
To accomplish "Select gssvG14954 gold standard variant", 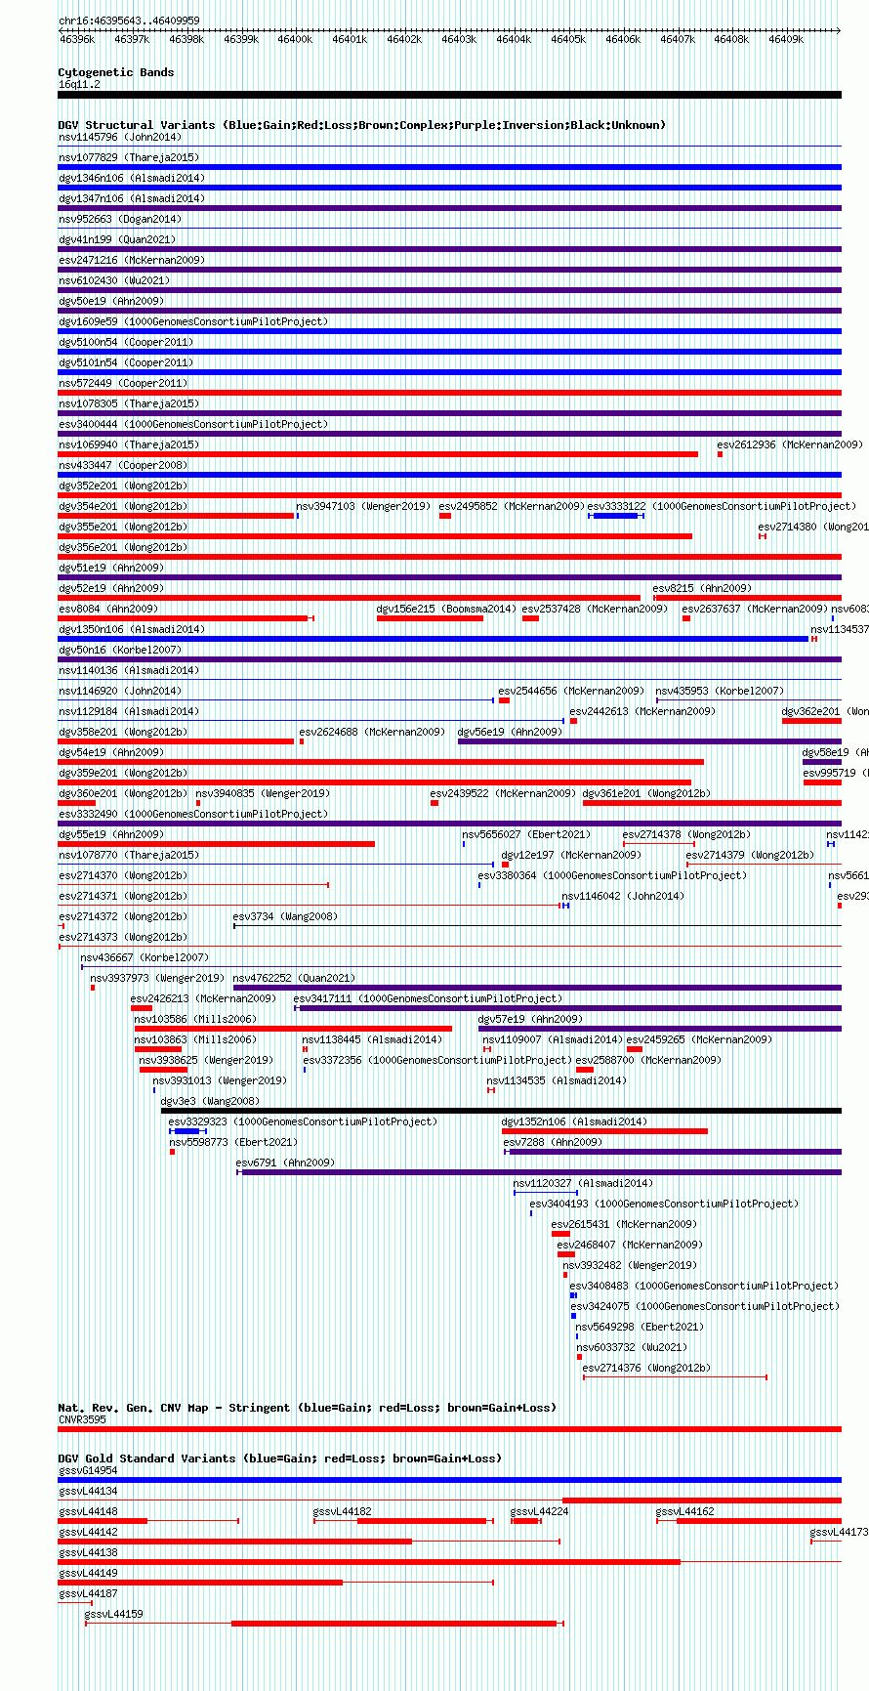I will coord(88,1470).
